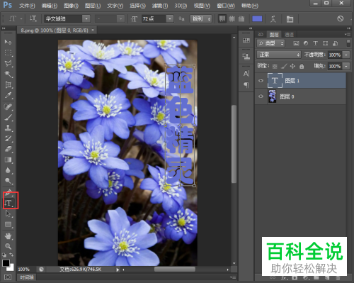The width and height of the screenshot is (354, 283).
Task: Open the anti-aliasing method dropdown
Action: click(201, 18)
